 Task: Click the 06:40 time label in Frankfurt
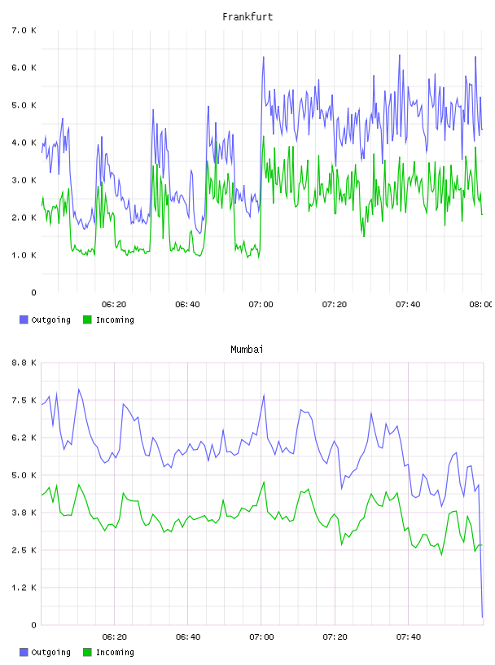[187, 305]
